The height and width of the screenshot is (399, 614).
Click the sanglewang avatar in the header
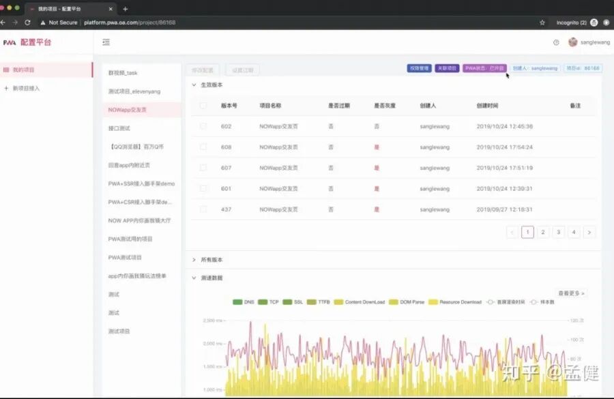click(573, 41)
